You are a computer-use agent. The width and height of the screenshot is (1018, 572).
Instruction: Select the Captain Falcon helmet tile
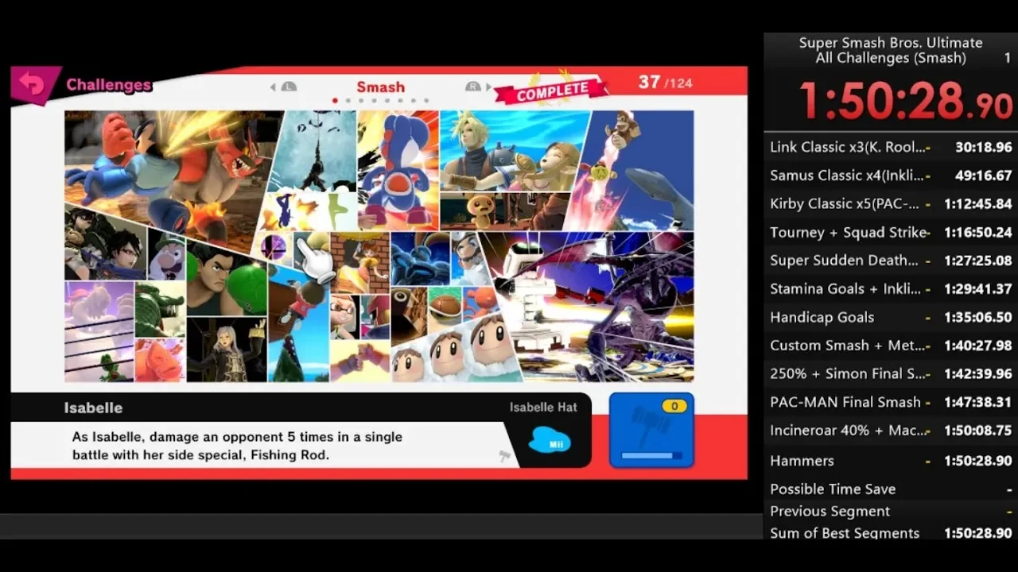tap(375, 316)
